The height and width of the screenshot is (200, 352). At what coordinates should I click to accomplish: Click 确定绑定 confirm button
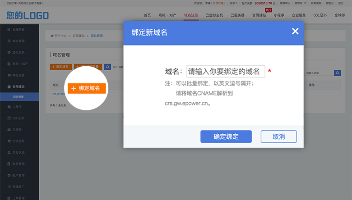point(226,136)
